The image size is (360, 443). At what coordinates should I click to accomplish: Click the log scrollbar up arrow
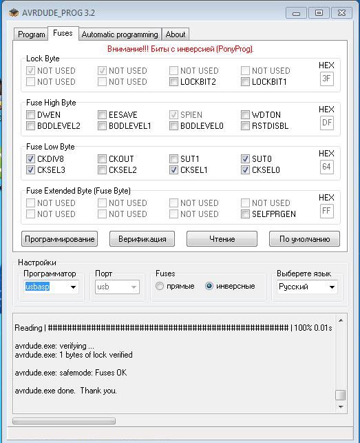pyautogui.click(x=341, y=320)
